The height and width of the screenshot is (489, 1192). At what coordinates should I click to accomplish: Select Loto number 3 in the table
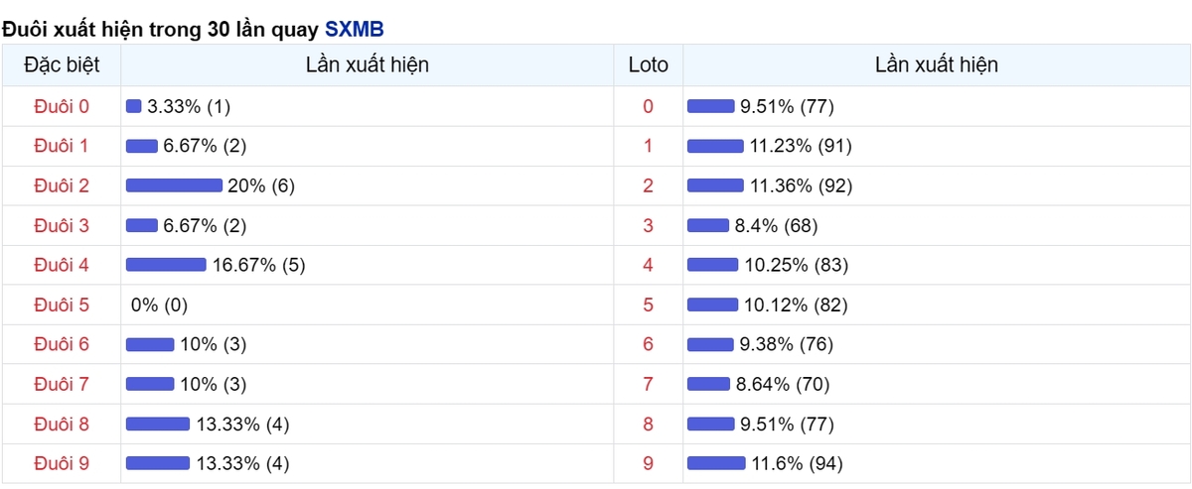point(649,225)
